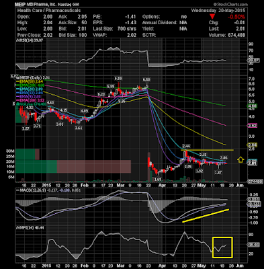The width and height of the screenshot is (264, 269).
Task: Click the Last Size 700 shrs value
Action: point(127,29)
